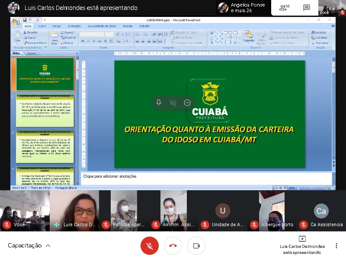Toggle bold (N) formatting
The height and width of the screenshot is (260, 346).
(83, 41)
